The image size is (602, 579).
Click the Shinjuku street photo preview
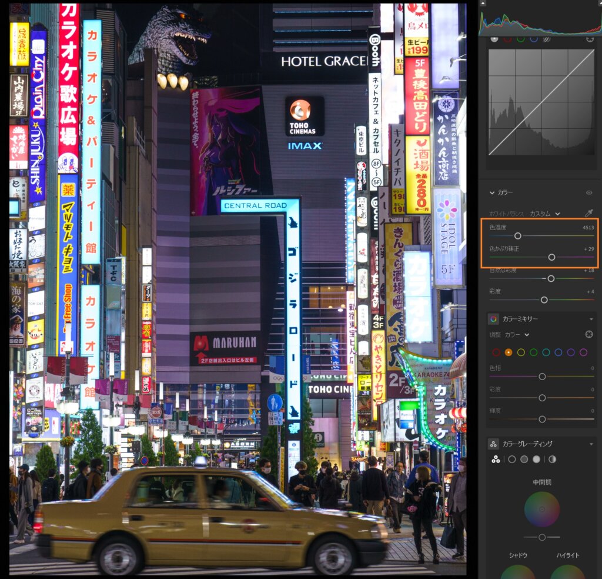point(238,289)
